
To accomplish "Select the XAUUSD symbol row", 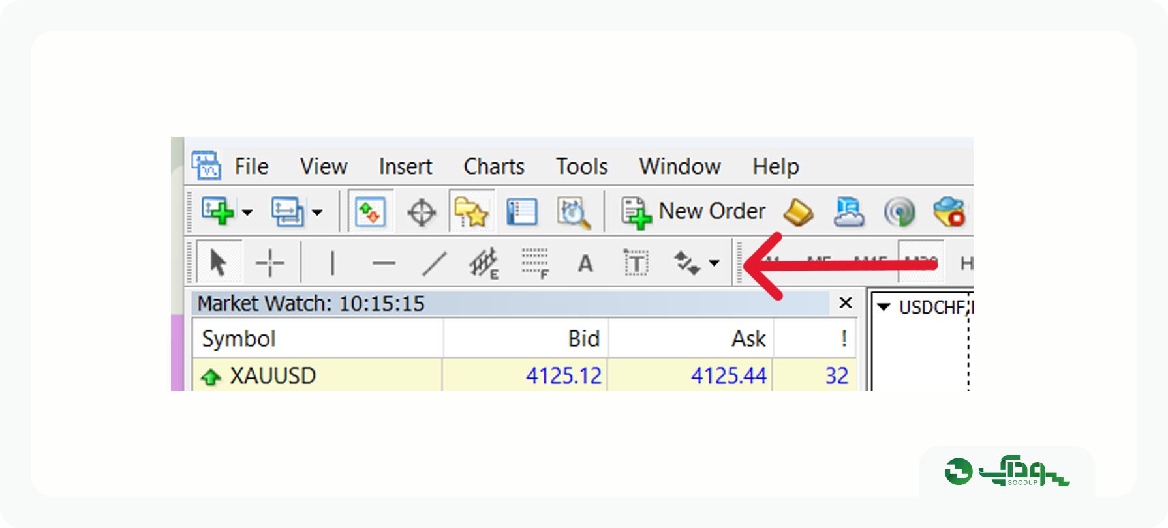I will (525, 375).
